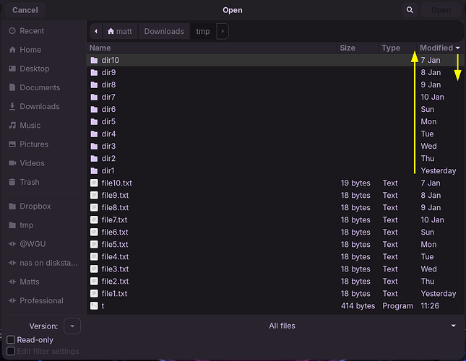Screen dimensions: 466x361
Task: Select Trash in the sidebar
Action: pos(30,182)
